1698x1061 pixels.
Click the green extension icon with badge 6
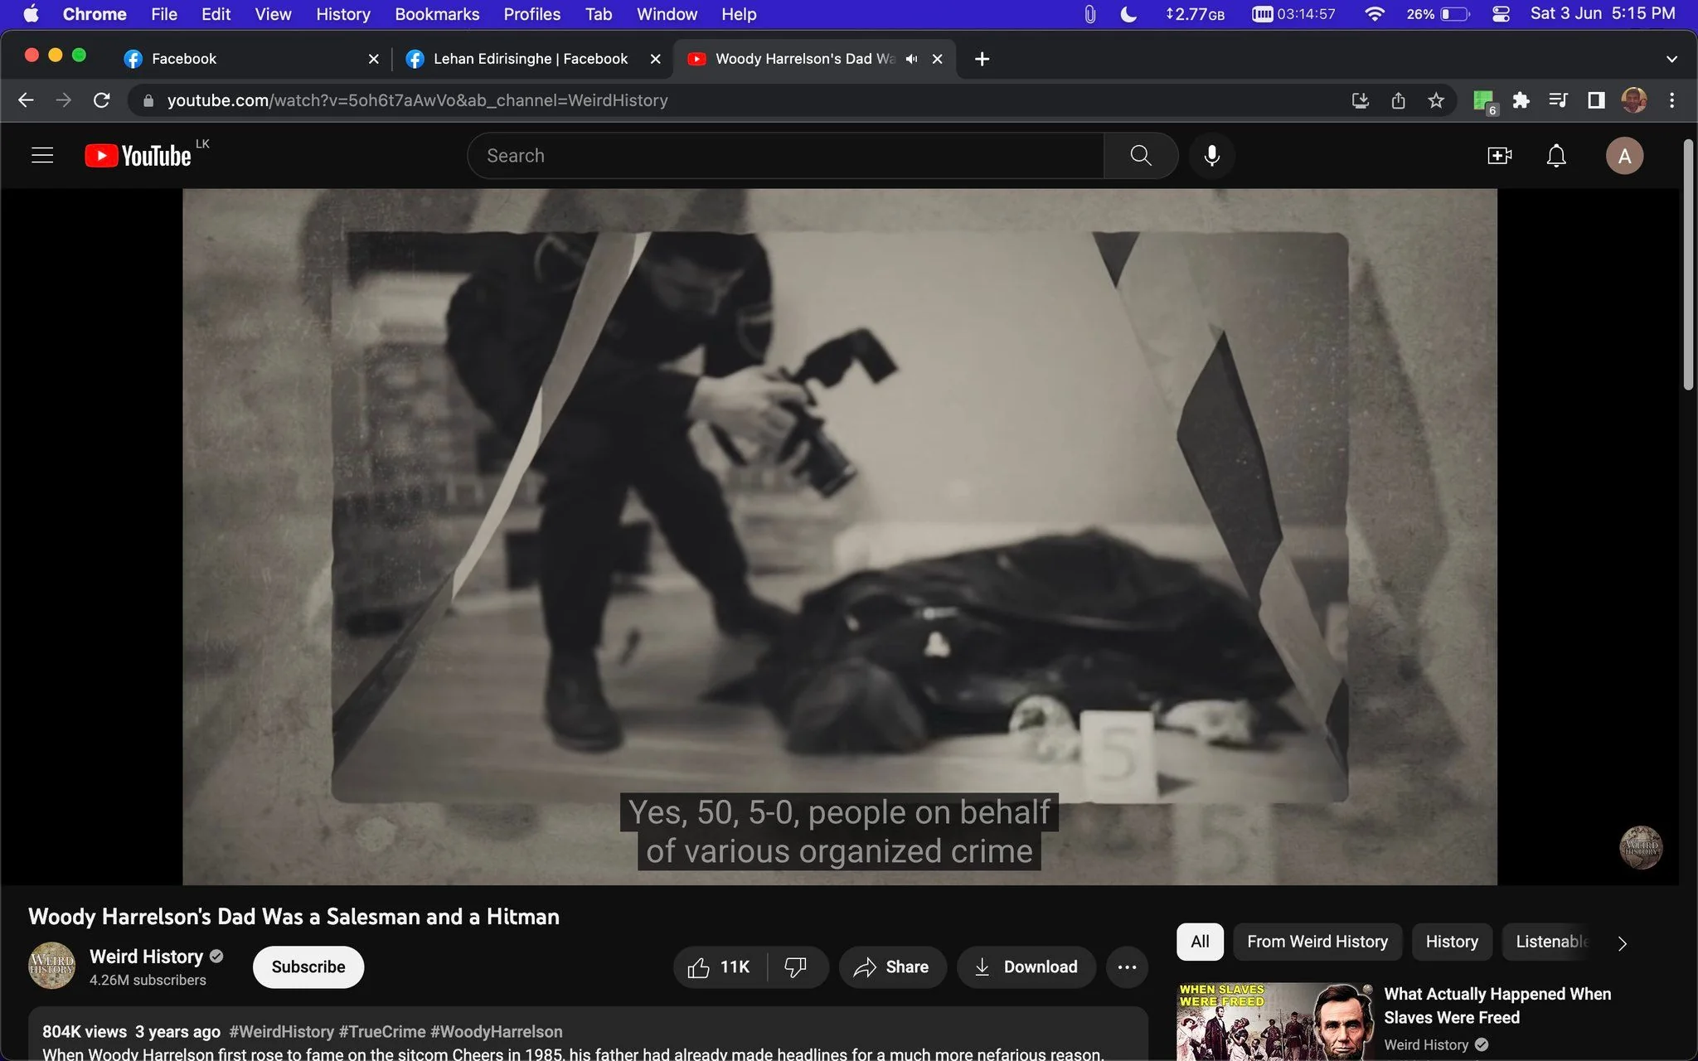1483,101
